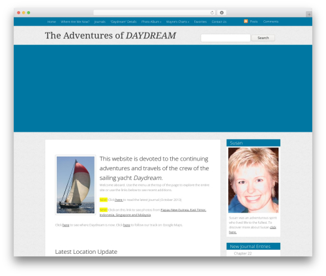Click Susan's portrait photo
The image size is (326, 276).
[x=253, y=180]
